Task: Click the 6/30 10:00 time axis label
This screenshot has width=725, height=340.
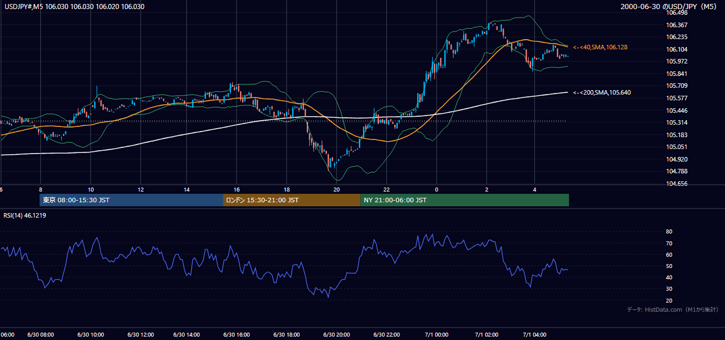Action: click(x=90, y=335)
